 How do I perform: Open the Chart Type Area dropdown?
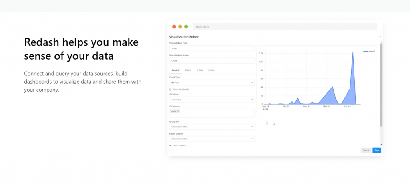tap(212, 82)
